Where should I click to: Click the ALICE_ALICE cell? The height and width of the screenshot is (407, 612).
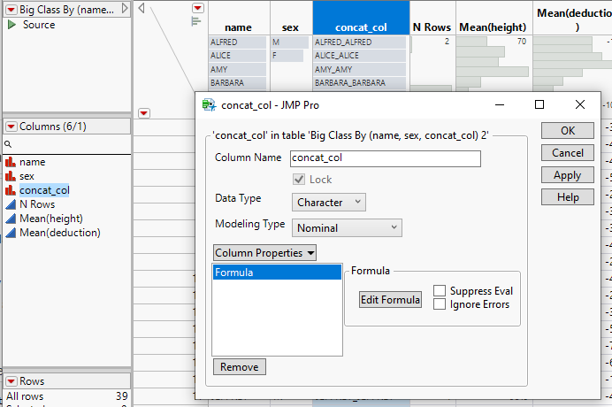click(359, 56)
